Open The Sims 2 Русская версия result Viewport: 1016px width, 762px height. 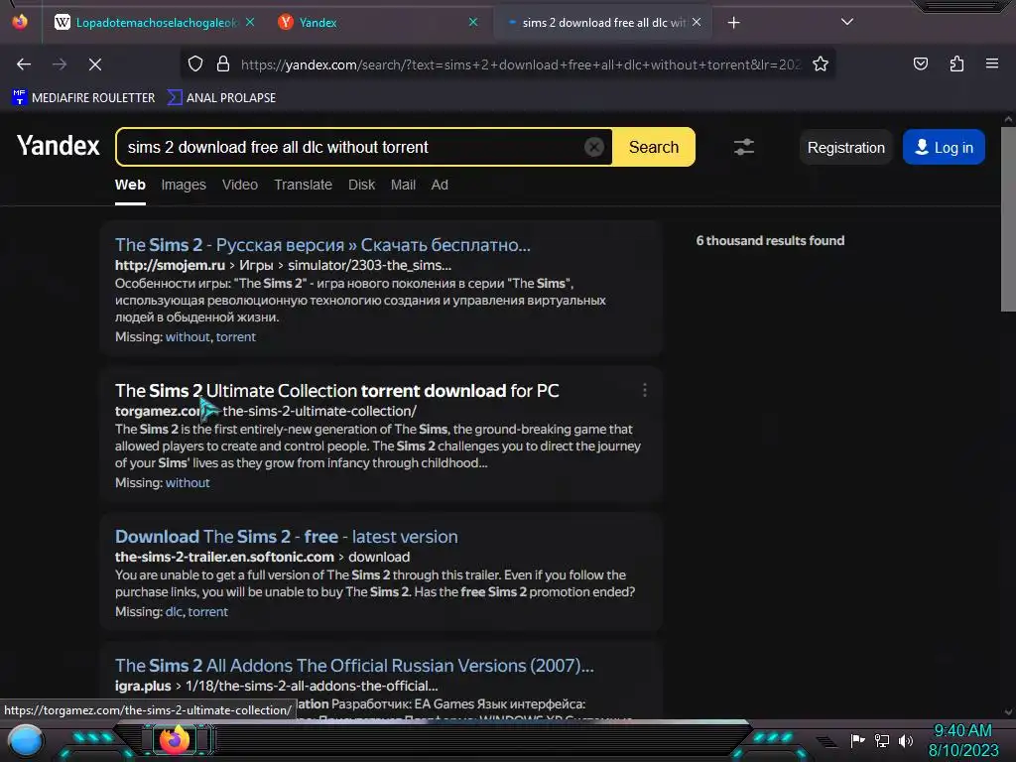point(322,245)
